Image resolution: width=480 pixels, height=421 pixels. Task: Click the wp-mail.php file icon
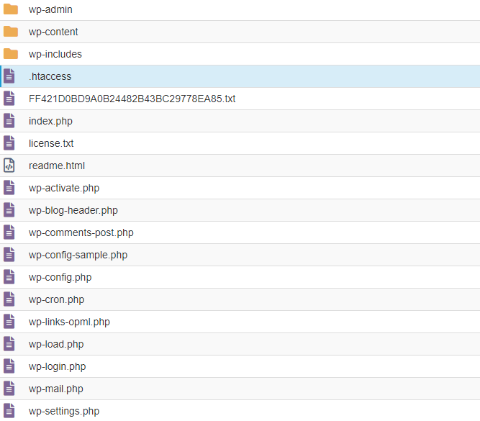9,389
